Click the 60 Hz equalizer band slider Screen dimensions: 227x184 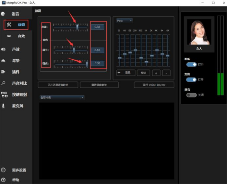(x=125, y=54)
